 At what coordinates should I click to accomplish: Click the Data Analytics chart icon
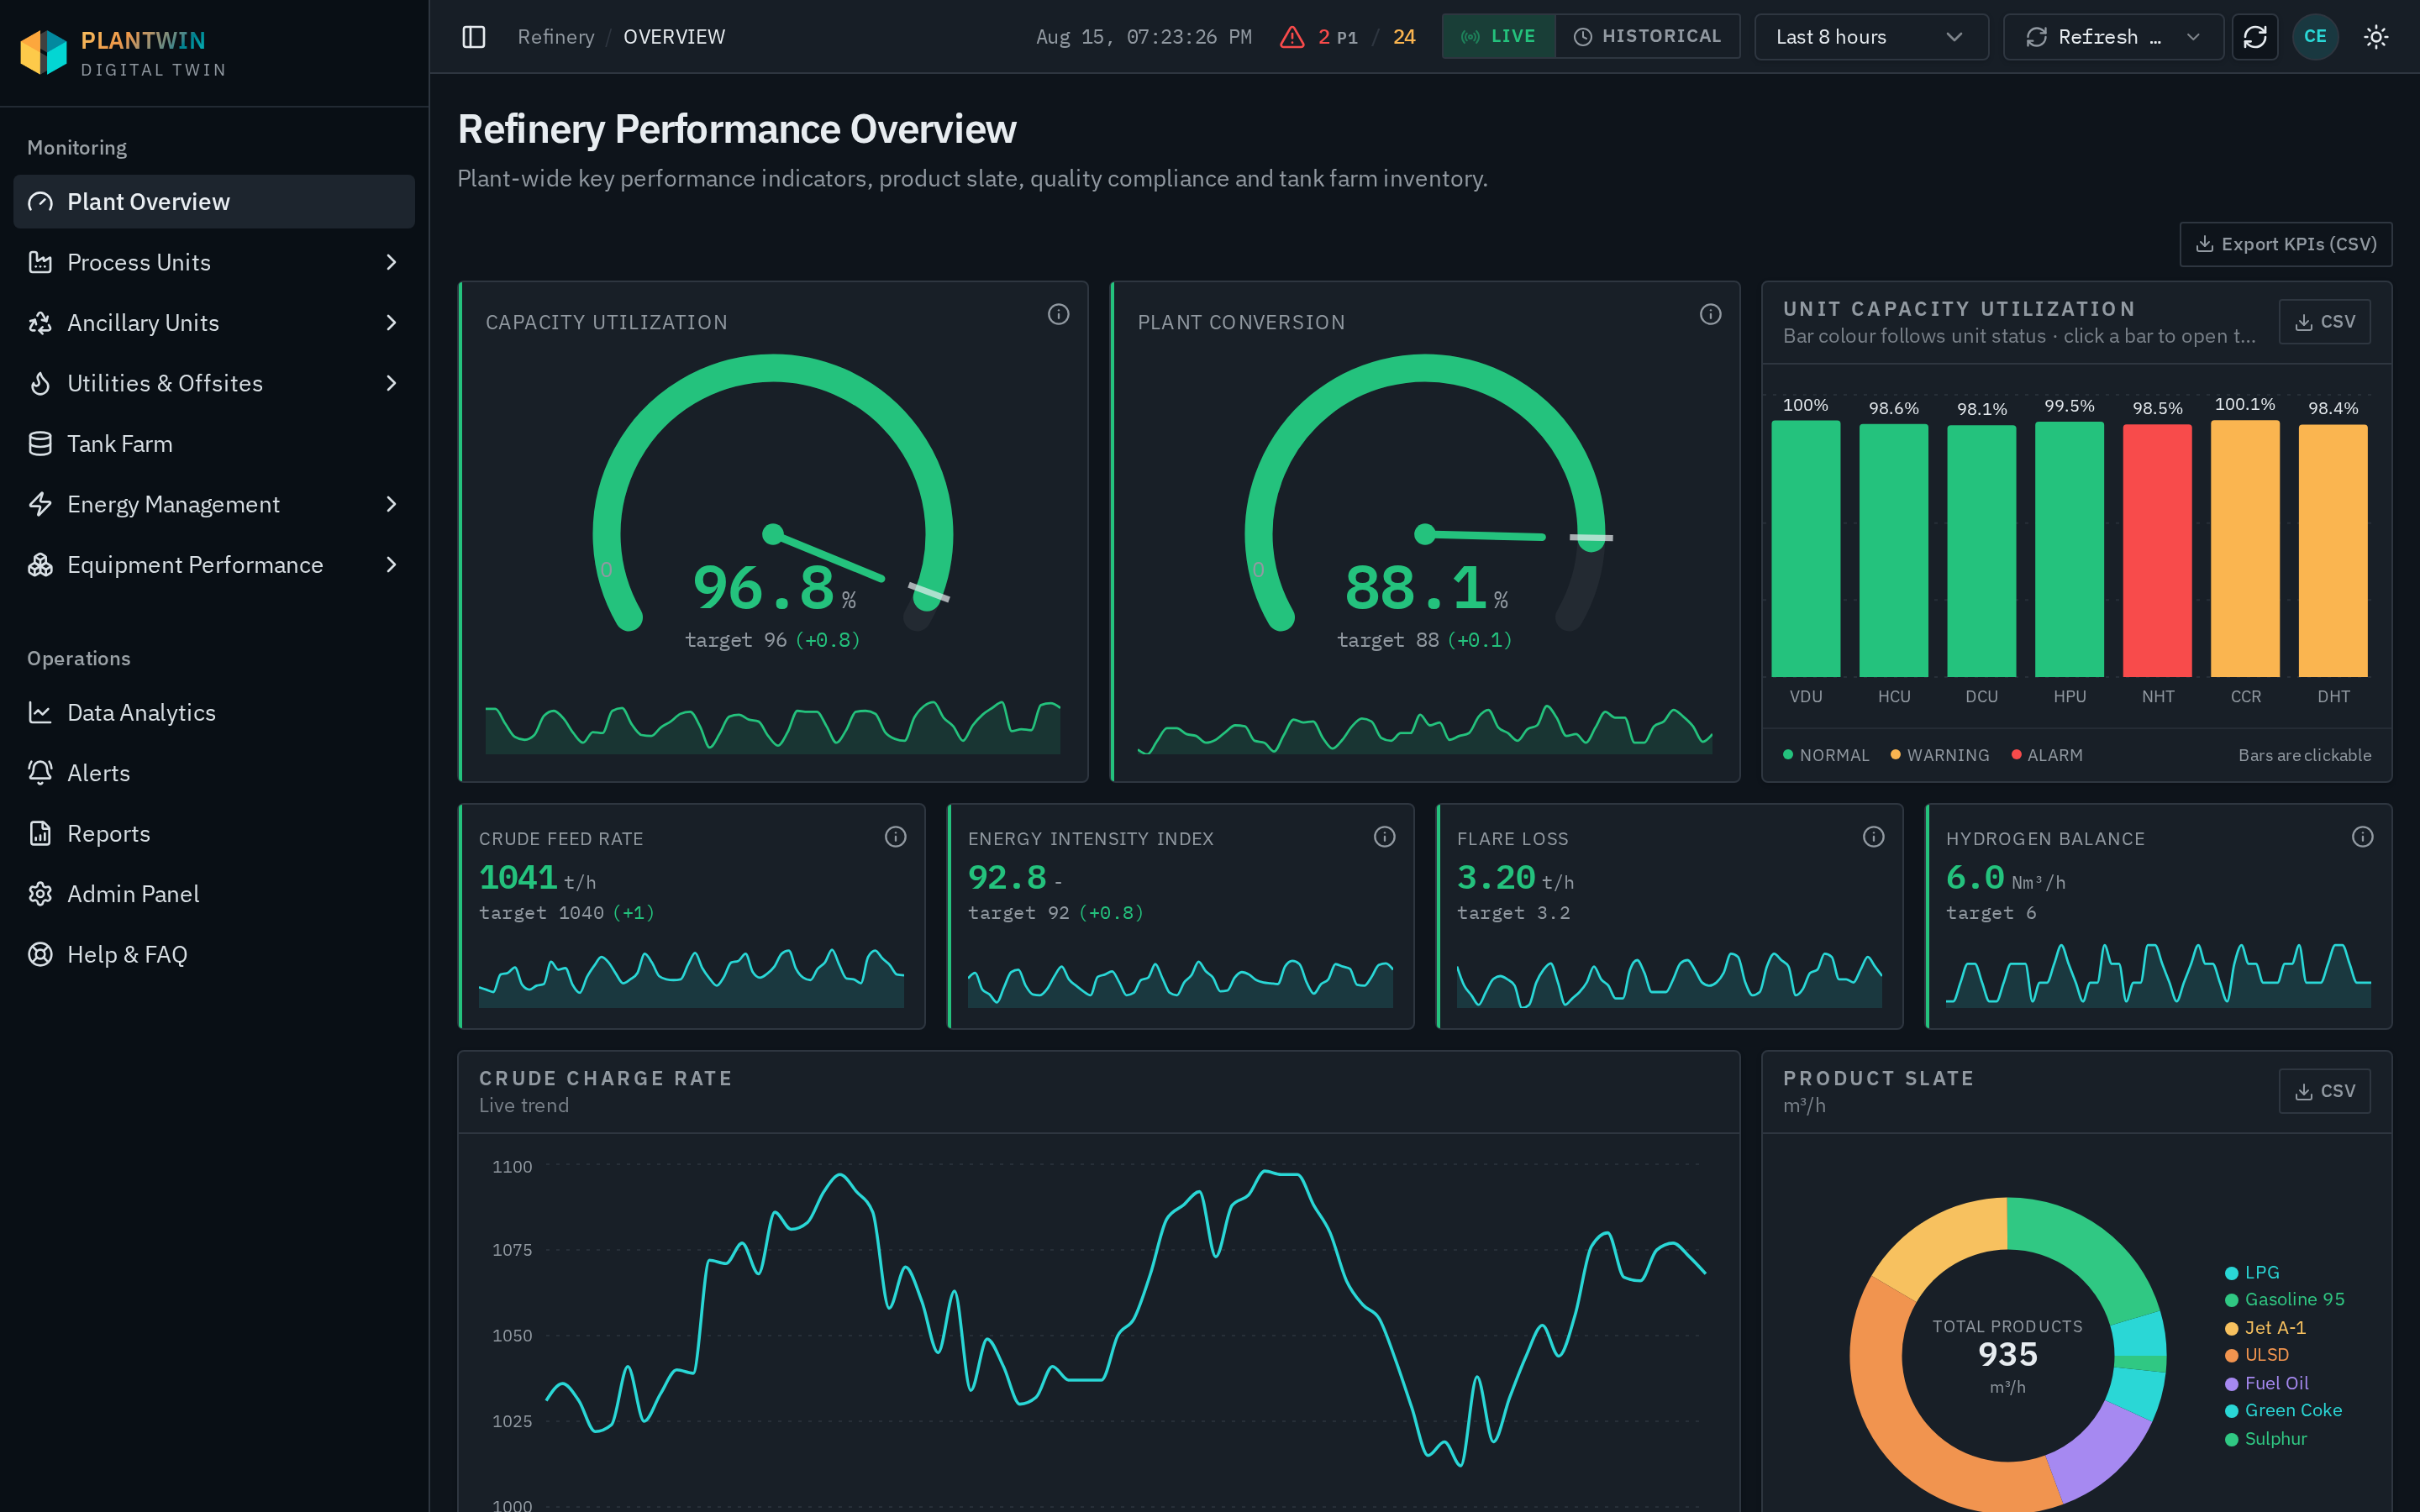(40, 713)
